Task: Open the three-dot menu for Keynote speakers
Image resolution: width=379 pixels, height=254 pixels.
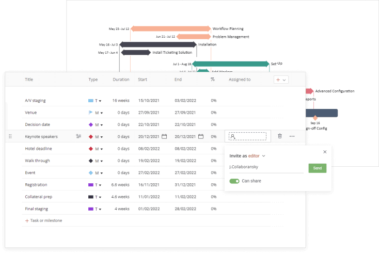Action: point(292,136)
